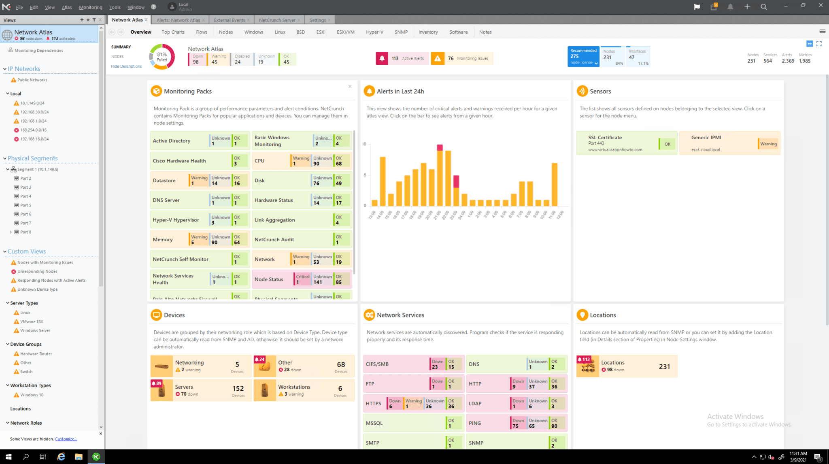Click the Customize... link at sidebar bottom
Image resolution: width=829 pixels, height=464 pixels.
[66, 438]
